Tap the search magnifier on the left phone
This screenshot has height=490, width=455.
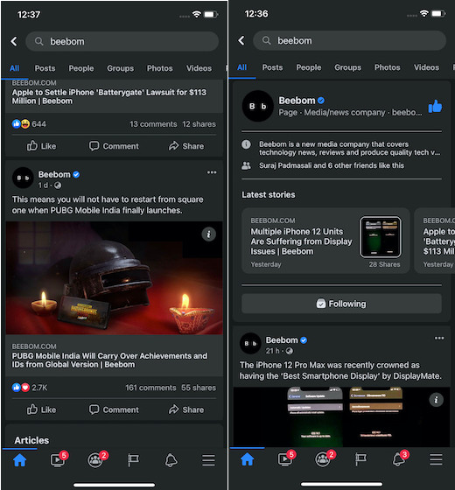pyautogui.click(x=38, y=41)
